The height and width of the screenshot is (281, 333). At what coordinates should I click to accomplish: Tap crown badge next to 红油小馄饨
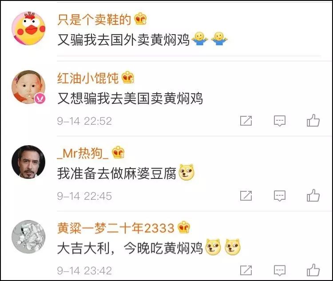(x=128, y=77)
